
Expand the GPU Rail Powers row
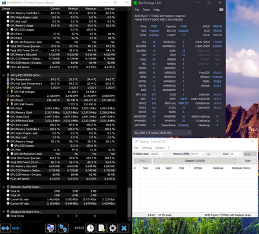(x=8, y=104)
